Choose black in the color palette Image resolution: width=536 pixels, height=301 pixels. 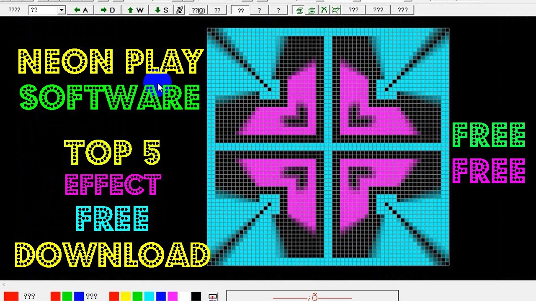coord(196,296)
